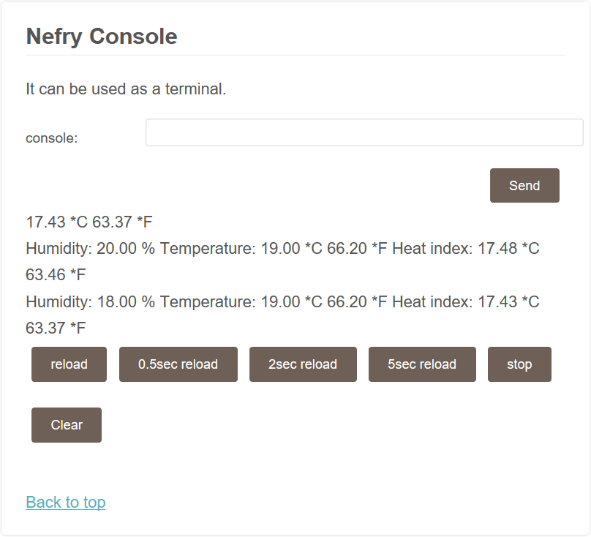Clear the console output
This screenshot has height=537, width=591.
pos(66,424)
